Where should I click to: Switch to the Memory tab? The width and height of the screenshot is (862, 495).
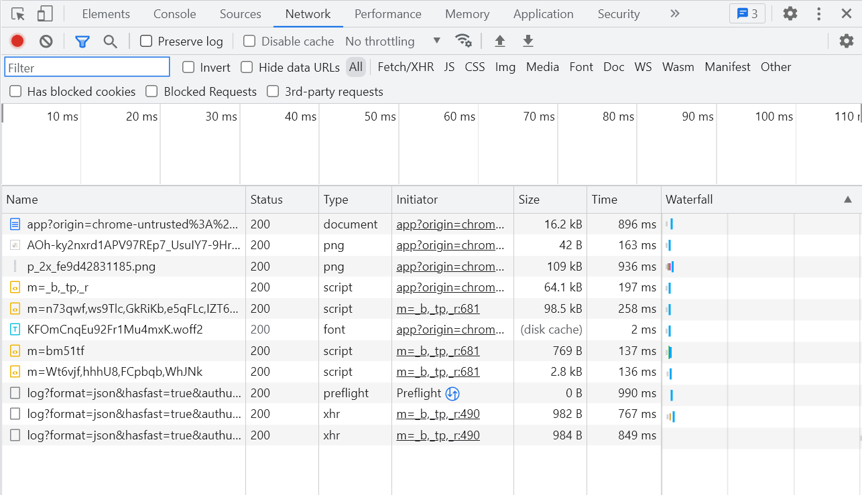point(467,13)
